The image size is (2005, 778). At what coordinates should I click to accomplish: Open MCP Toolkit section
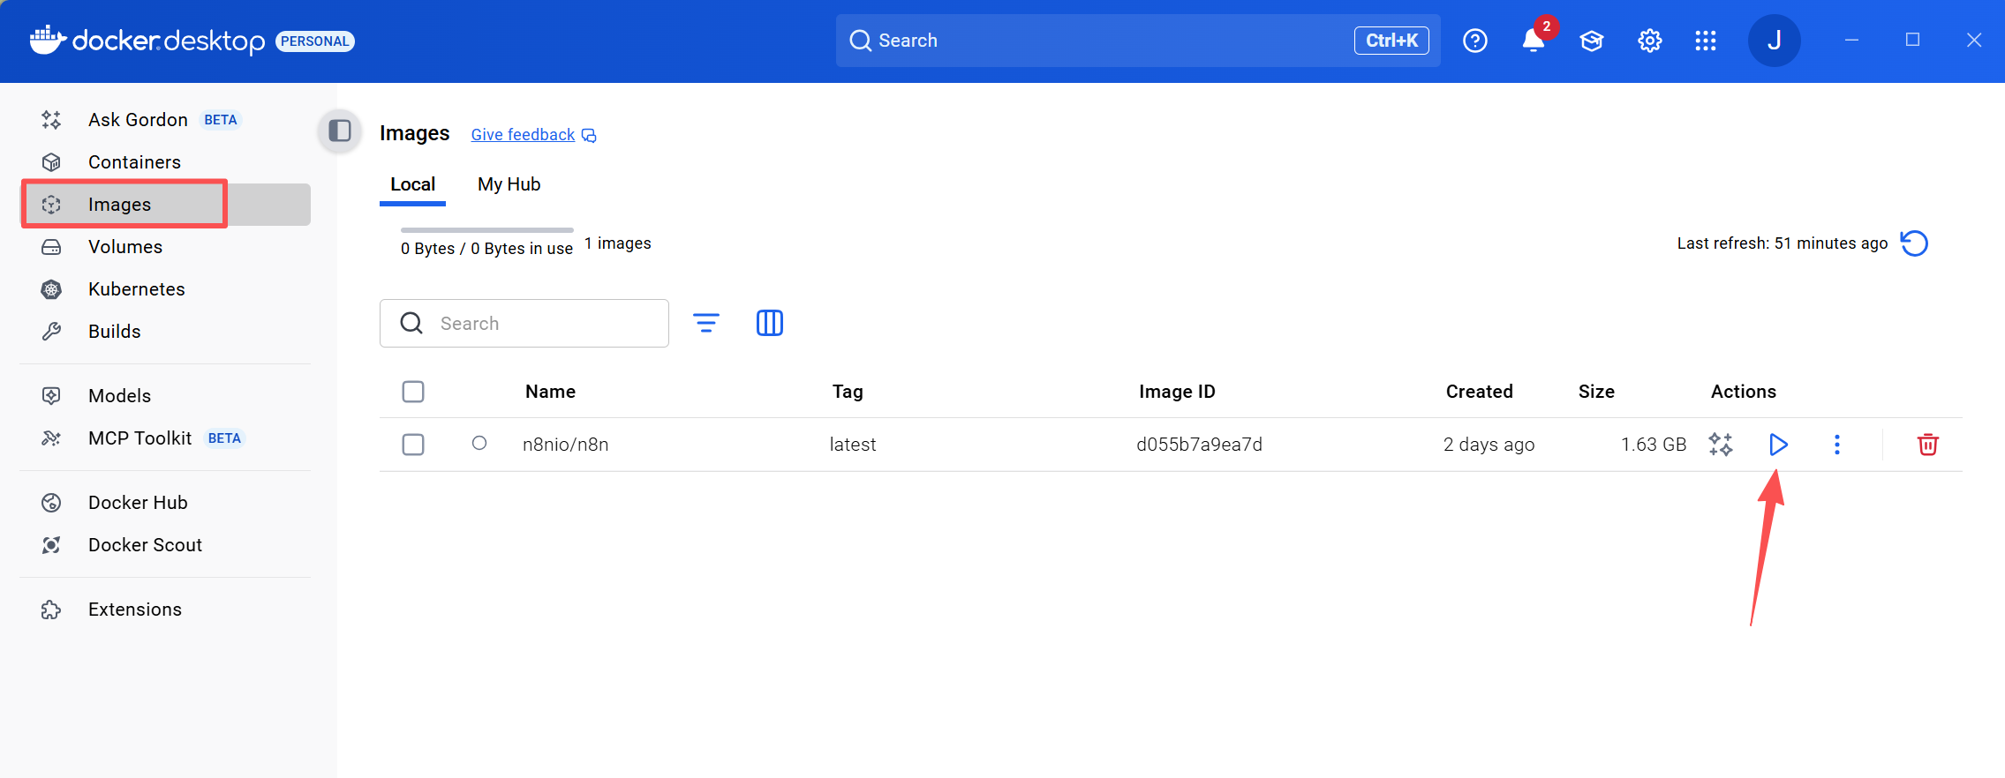(x=165, y=438)
